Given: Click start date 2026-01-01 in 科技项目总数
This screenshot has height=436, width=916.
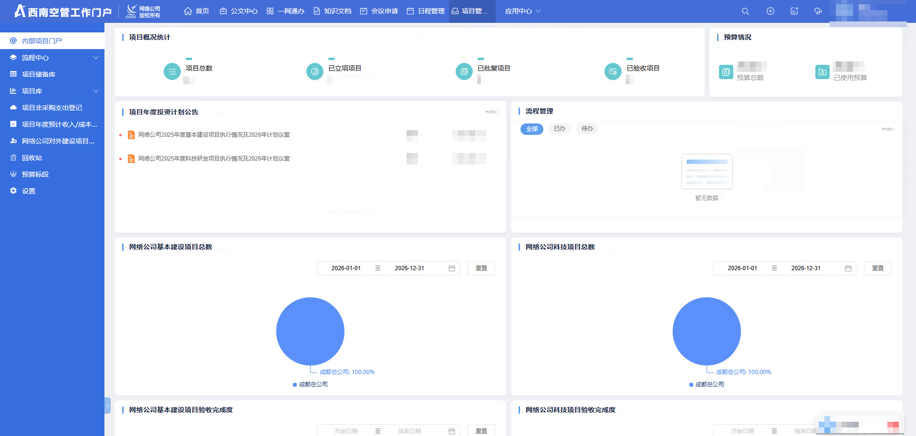Looking at the screenshot, I should click(742, 268).
